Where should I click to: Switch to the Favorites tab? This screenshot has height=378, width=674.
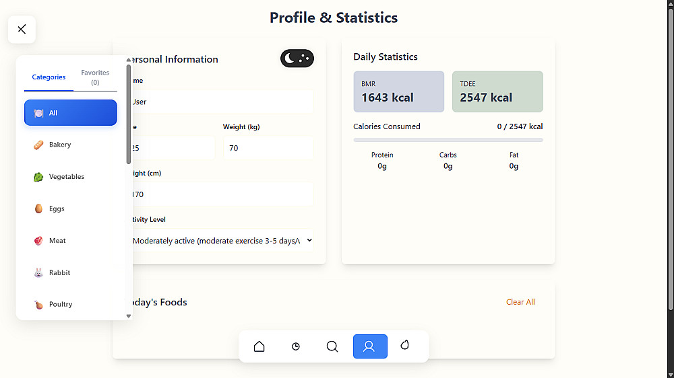(x=95, y=77)
